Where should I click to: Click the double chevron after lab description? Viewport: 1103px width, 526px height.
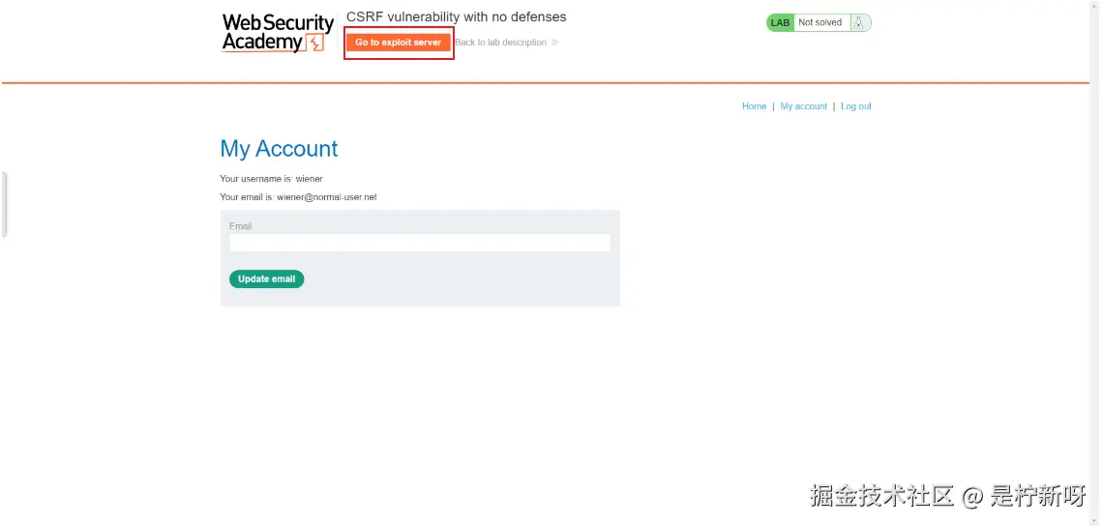[554, 43]
